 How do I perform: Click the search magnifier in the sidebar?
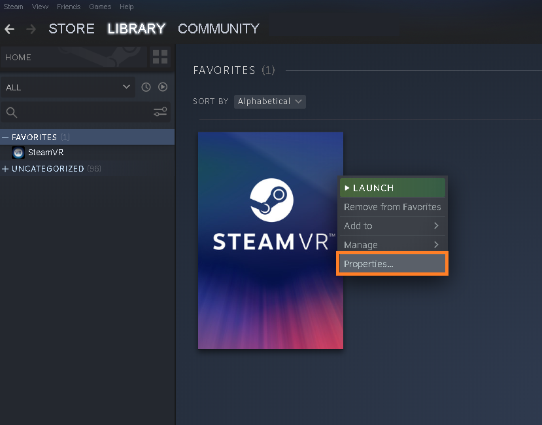(x=11, y=112)
